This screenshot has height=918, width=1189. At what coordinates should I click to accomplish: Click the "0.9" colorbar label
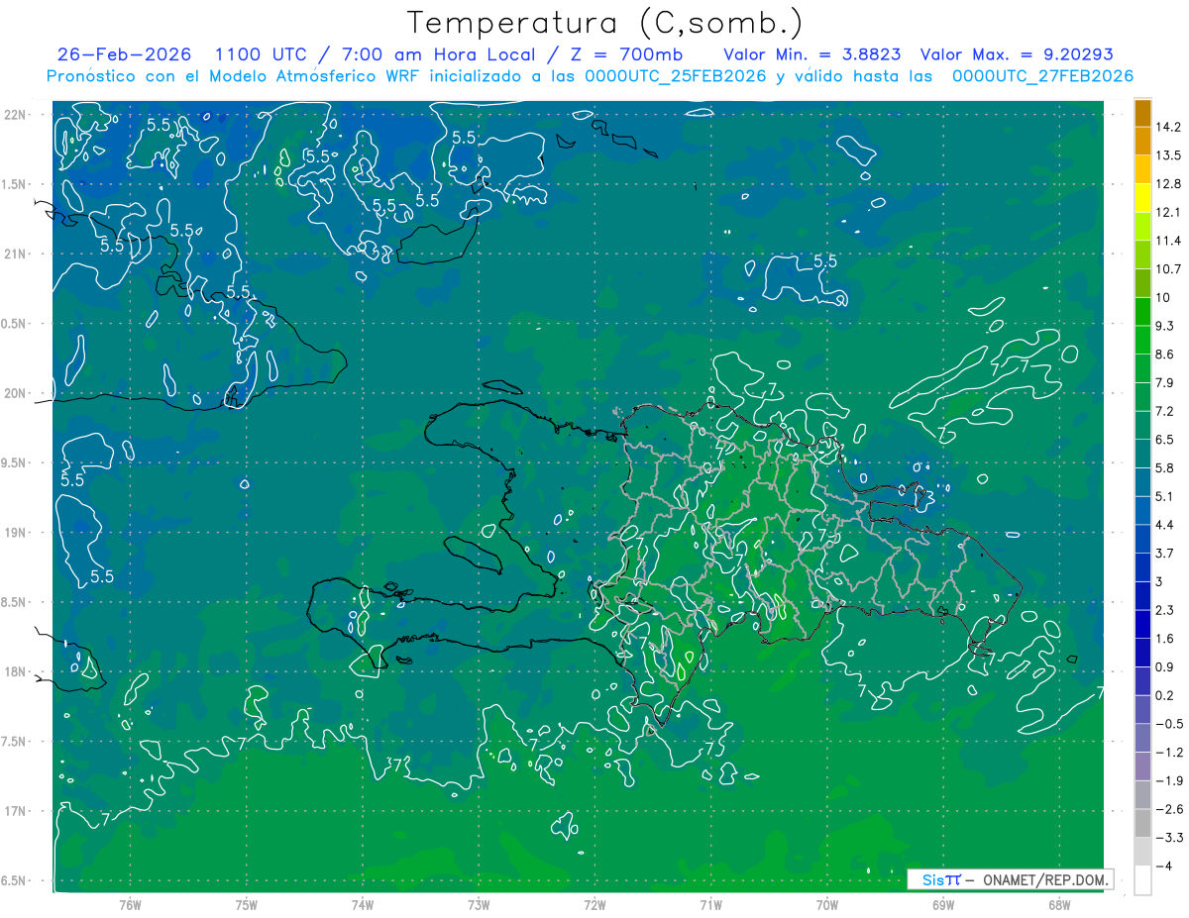click(1164, 666)
